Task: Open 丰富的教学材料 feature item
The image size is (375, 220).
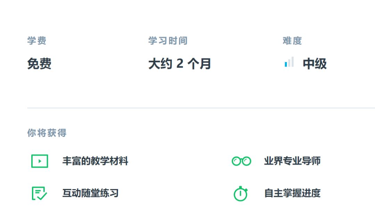Action: (95, 161)
